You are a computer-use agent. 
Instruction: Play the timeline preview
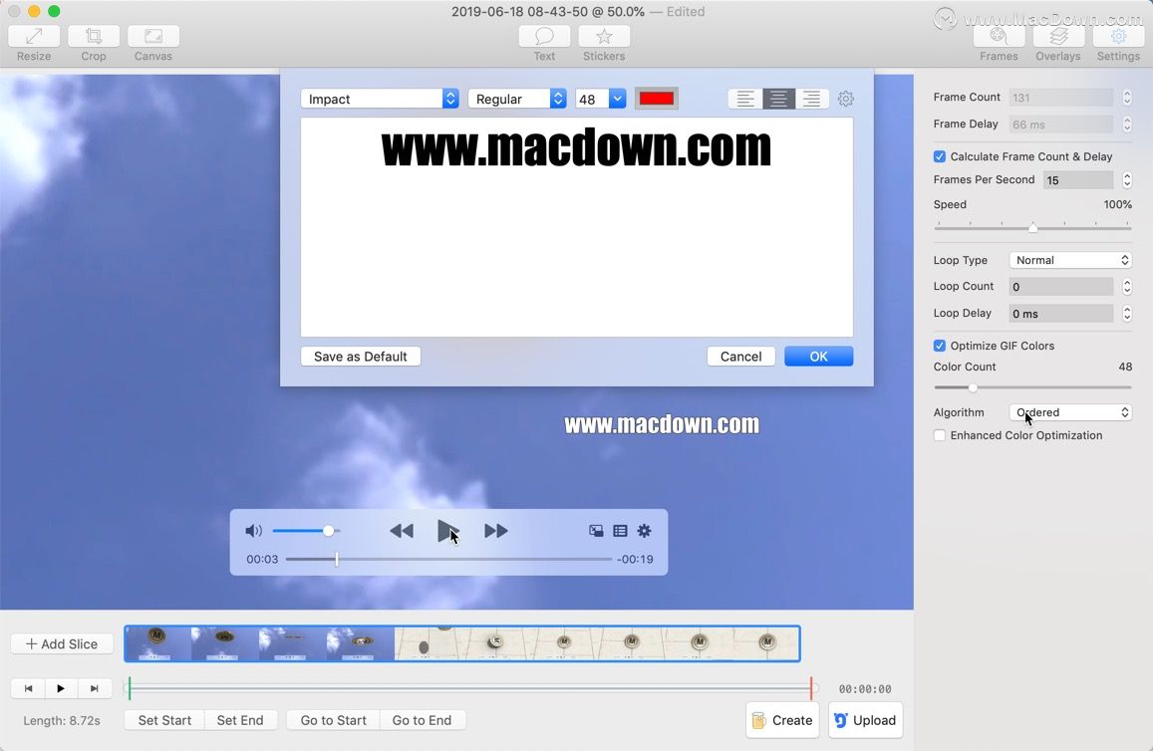(x=61, y=688)
